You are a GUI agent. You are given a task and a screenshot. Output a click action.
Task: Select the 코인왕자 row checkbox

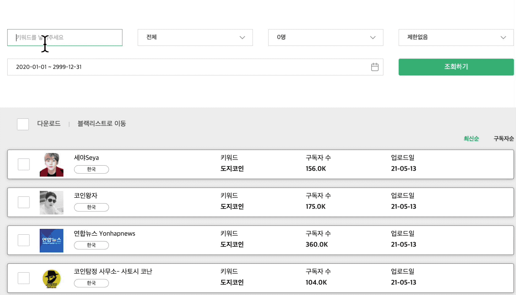tap(24, 202)
